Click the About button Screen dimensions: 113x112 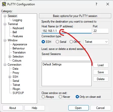[13, 108]
